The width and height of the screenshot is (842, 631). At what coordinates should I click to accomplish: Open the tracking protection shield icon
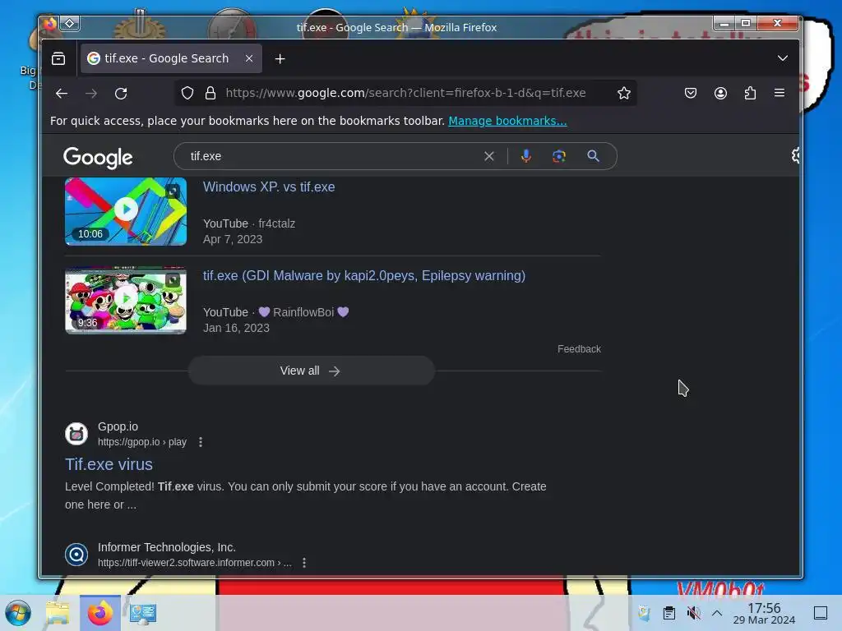pyautogui.click(x=187, y=93)
